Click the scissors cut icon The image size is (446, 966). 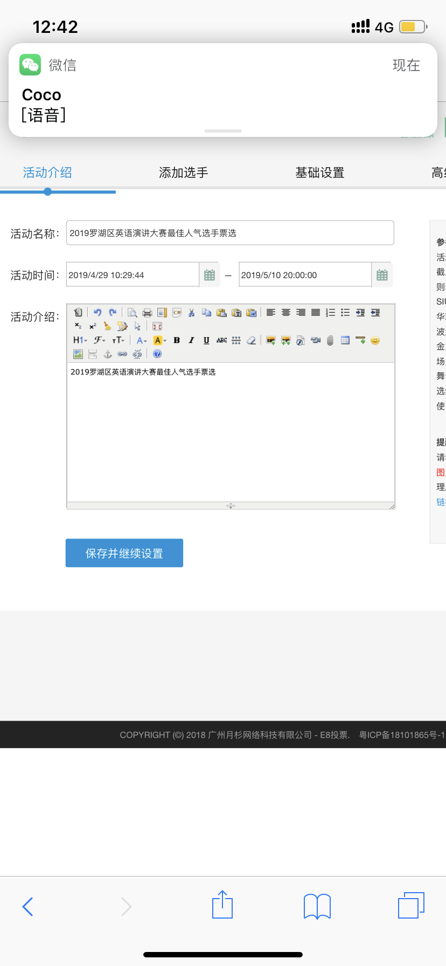[x=191, y=313]
